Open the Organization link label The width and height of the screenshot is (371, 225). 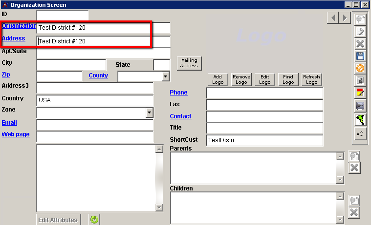click(x=19, y=26)
